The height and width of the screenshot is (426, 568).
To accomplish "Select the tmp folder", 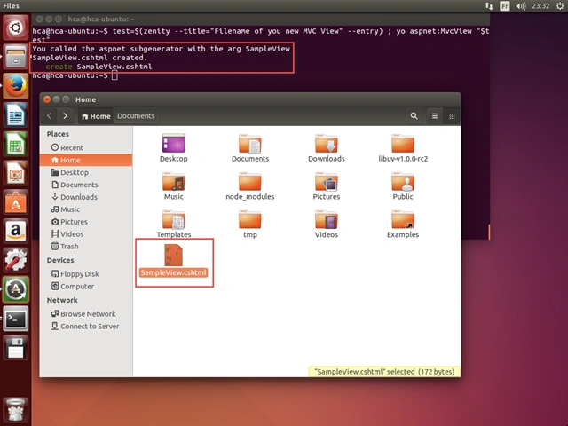I will (x=250, y=224).
